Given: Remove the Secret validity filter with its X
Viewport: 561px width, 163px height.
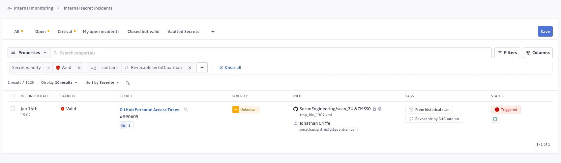Looking at the screenshot, I should [x=79, y=68].
